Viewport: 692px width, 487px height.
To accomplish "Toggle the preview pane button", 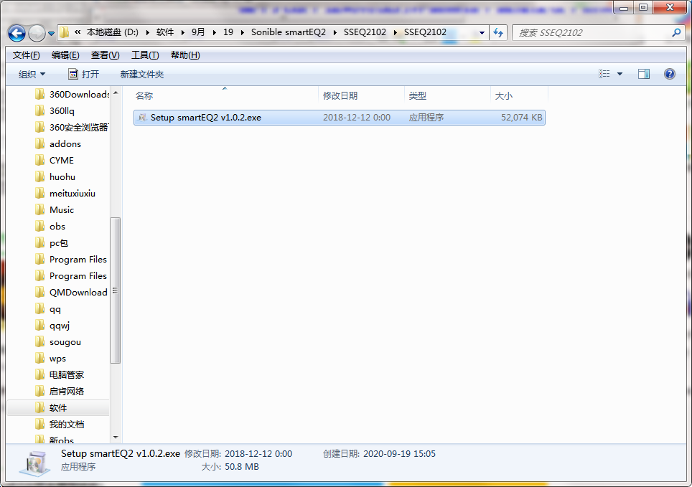I will pyautogui.click(x=644, y=74).
